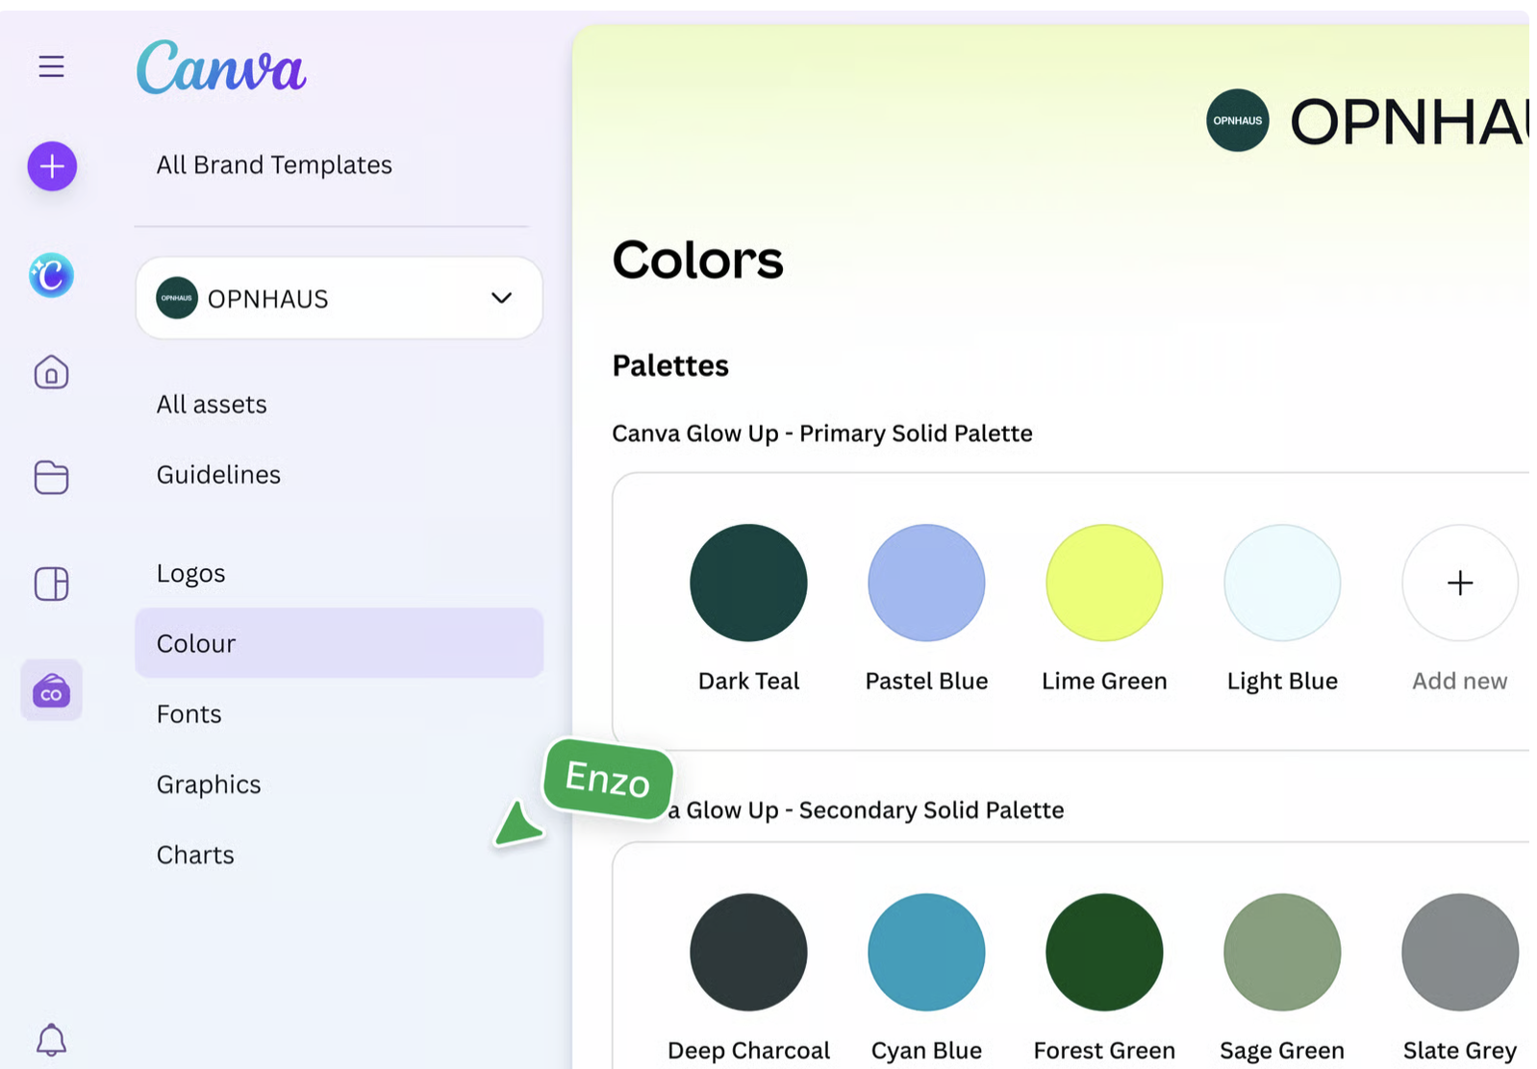Open the Graphics section
This screenshot has width=1537, height=1069.
click(209, 784)
